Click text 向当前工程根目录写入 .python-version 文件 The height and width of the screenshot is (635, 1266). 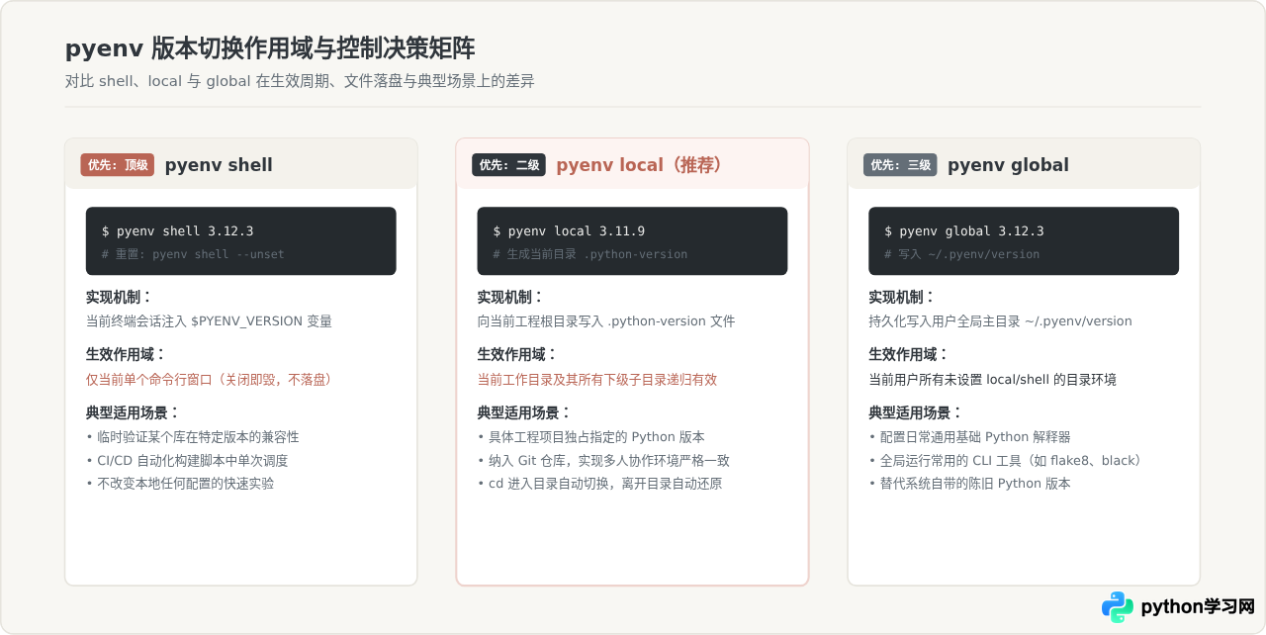click(x=606, y=321)
